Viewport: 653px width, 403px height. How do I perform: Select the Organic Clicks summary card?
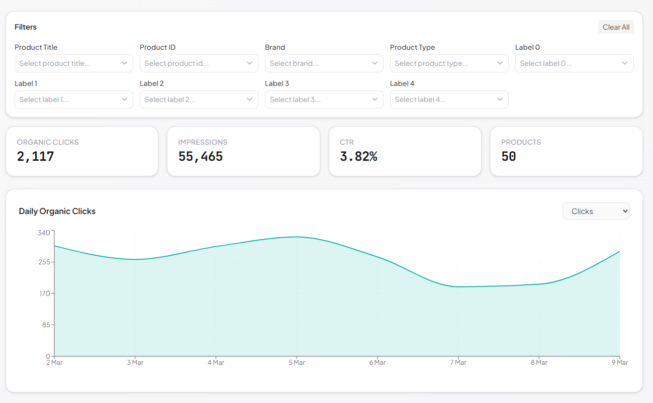point(82,151)
